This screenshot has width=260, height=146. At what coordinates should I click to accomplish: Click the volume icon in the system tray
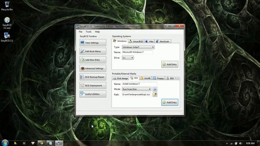pyautogui.click(x=241, y=143)
